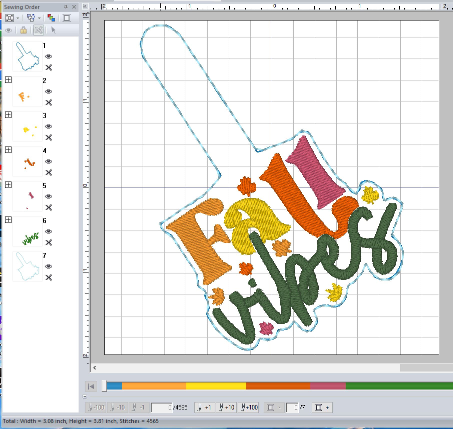Step forward one stitch with +1
Viewport: 453px width, 429px height.
204,407
